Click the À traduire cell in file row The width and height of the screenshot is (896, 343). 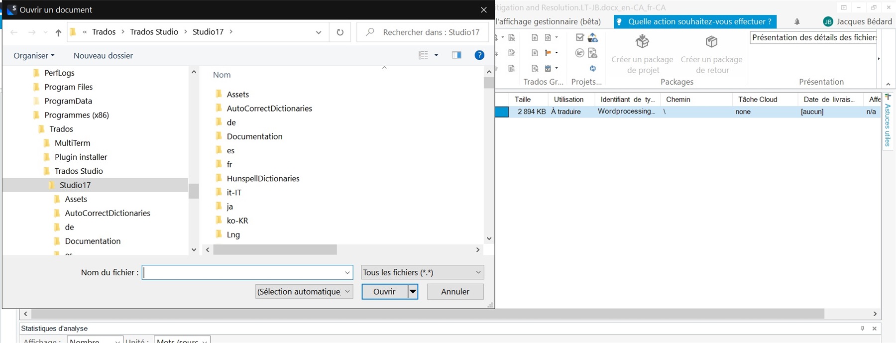(566, 112)
